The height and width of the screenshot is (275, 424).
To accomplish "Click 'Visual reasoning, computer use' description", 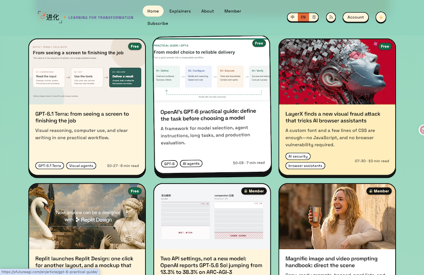I will click(x=81, y=134).
